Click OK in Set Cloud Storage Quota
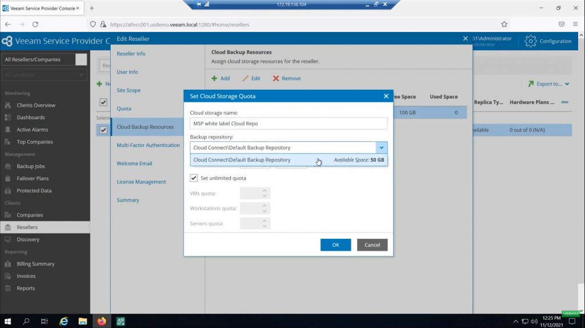585x328 pixels. [x=335, y=245]
